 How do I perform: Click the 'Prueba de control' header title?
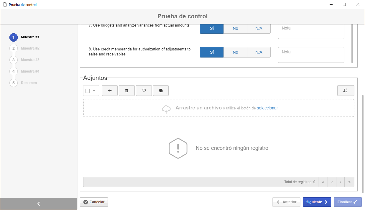[182, 16]
